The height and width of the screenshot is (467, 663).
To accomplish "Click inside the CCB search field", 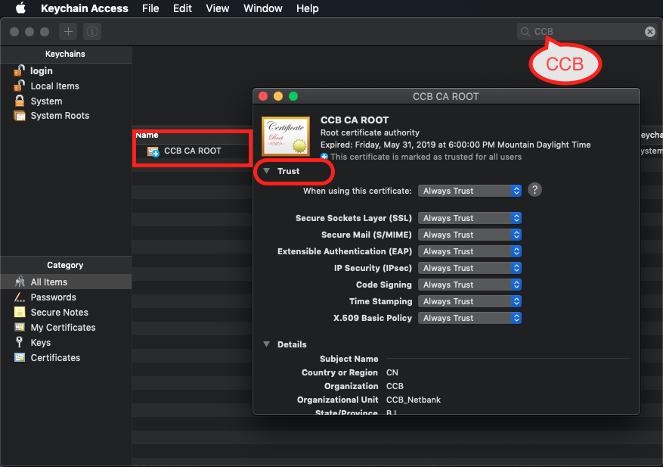I will 587,32.
